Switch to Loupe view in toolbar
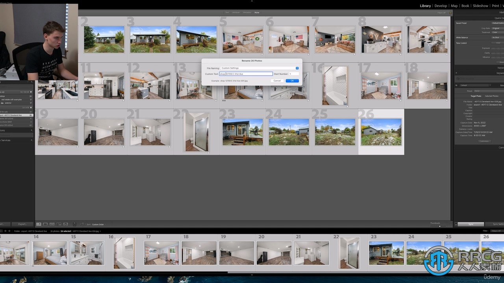The width and height of the screenshot is (504, 283). coord(45,224)
